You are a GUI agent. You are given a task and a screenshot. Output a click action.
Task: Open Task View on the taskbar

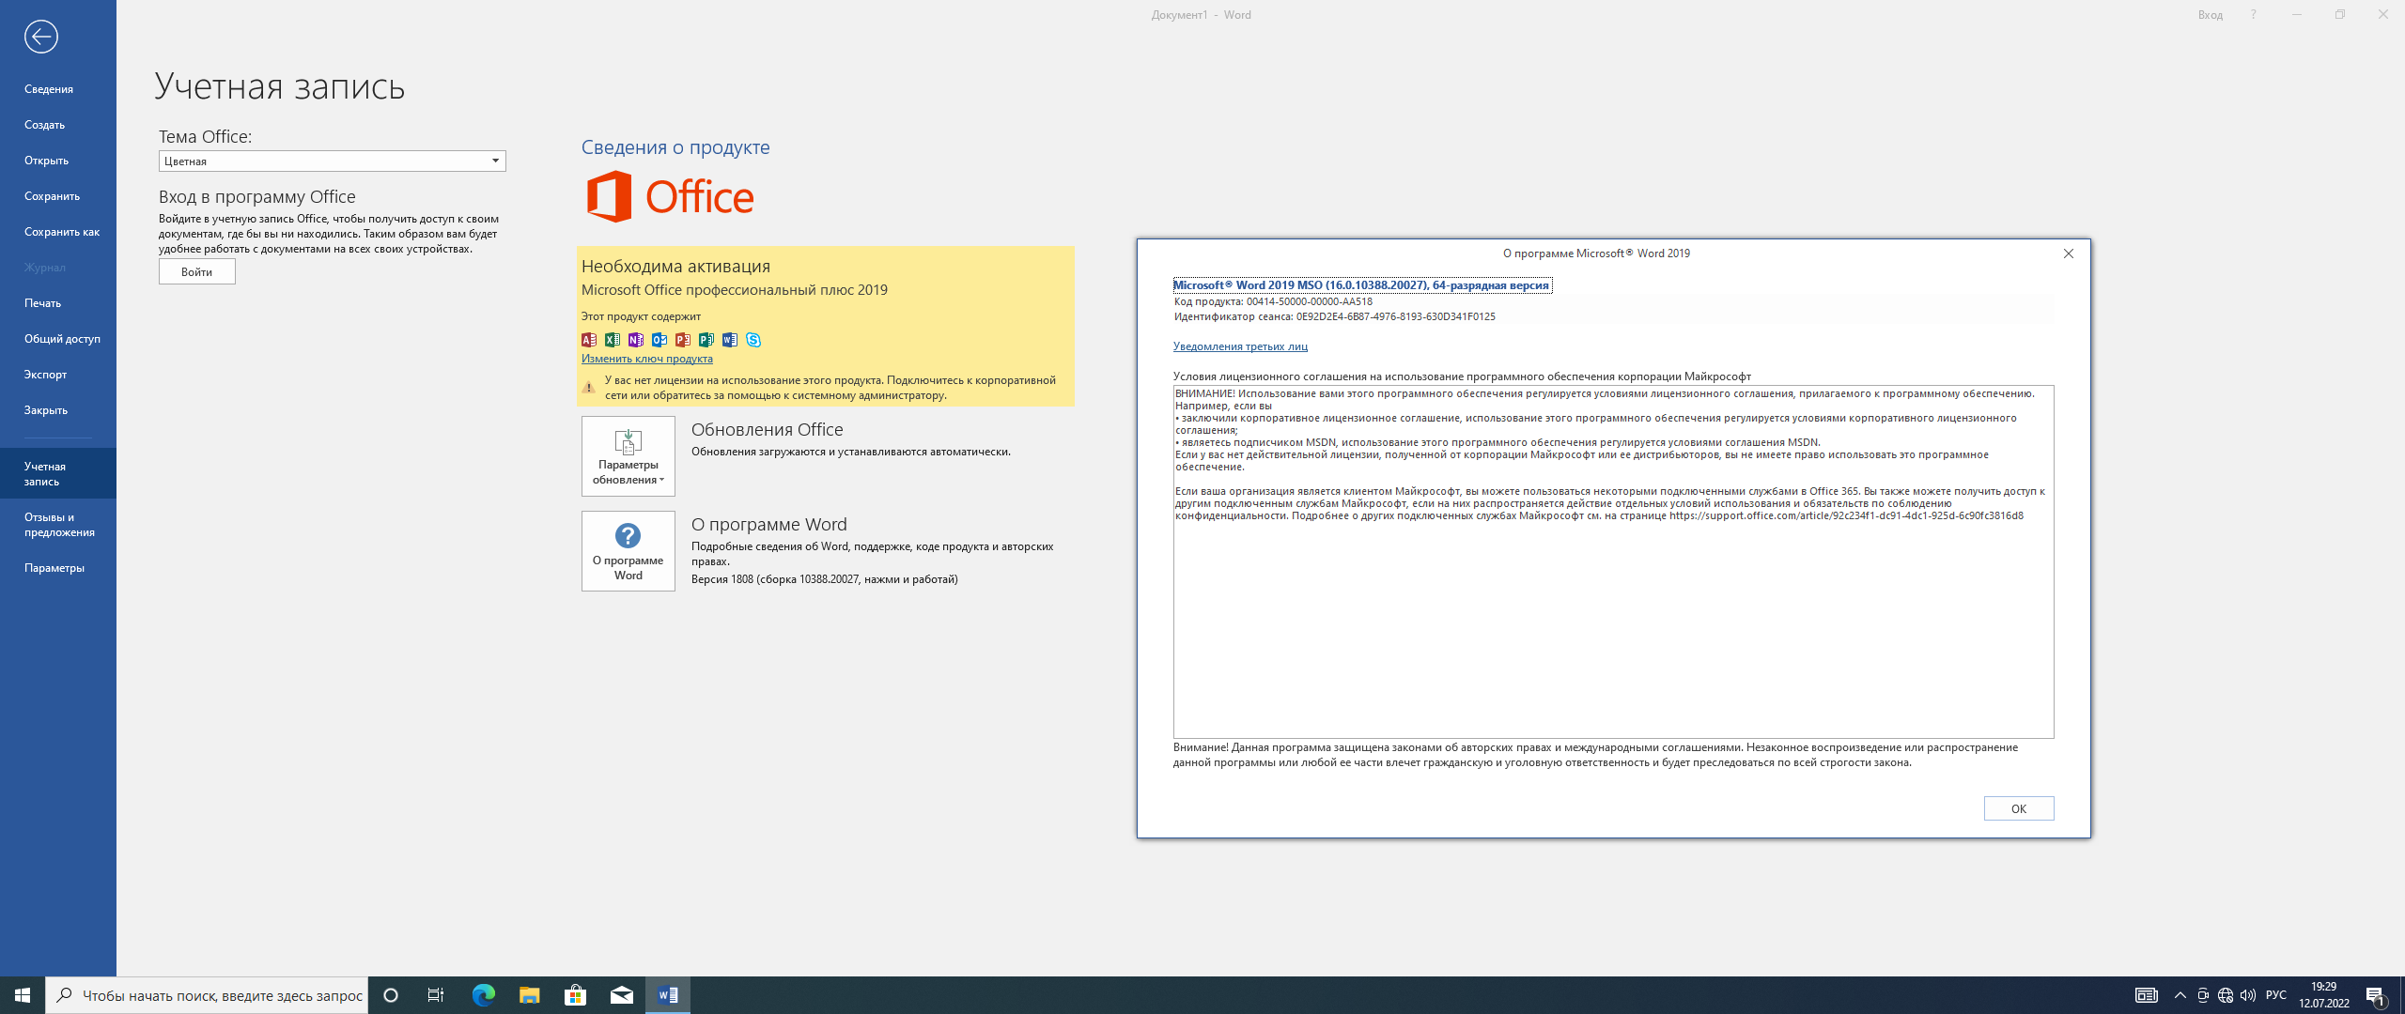click(436, 995)
